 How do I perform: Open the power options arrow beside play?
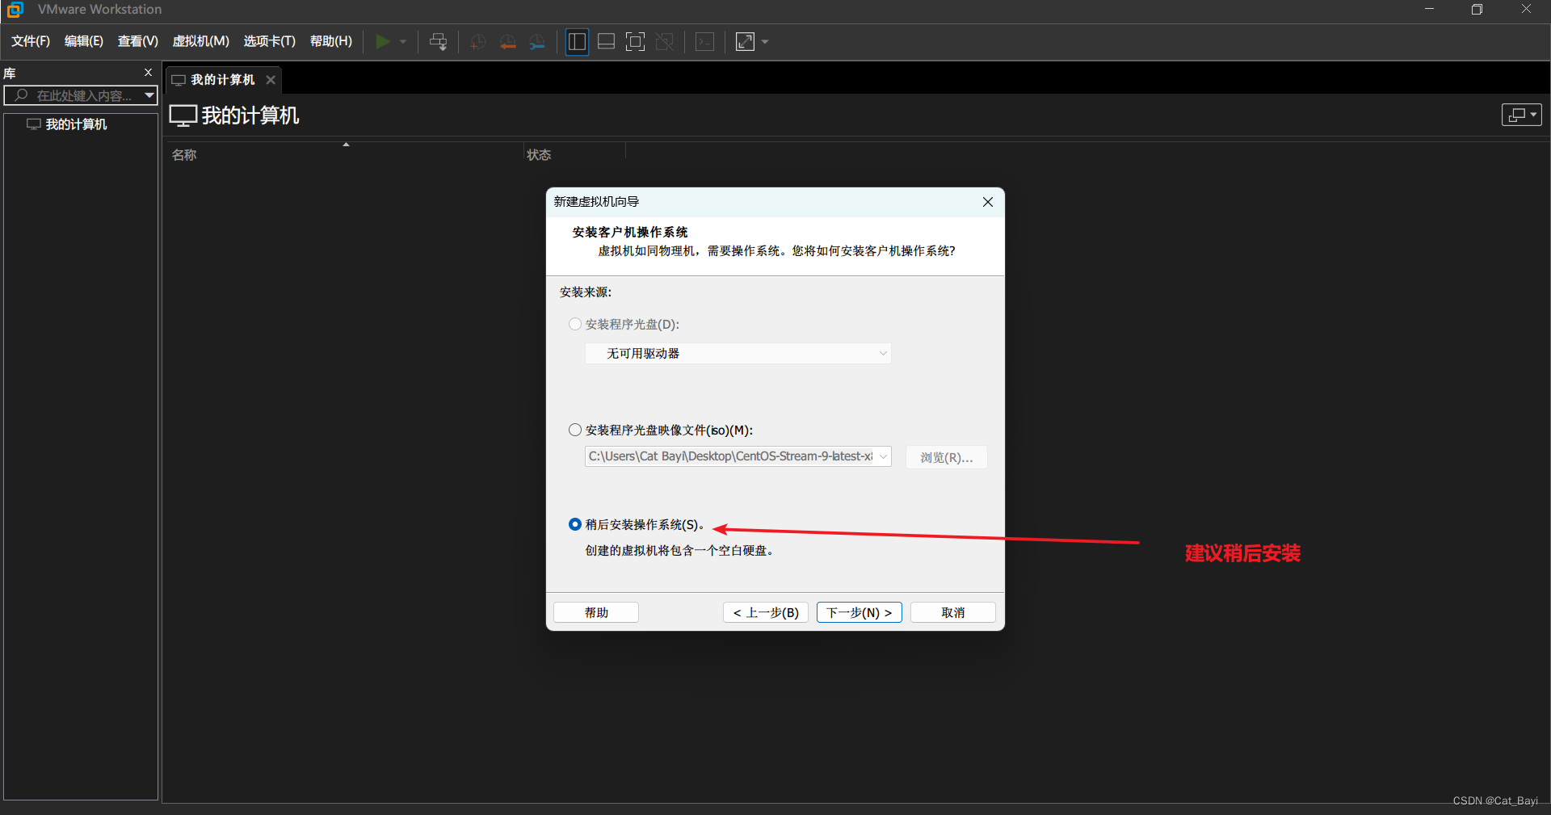pyautogui.click(x=403, y=41)
